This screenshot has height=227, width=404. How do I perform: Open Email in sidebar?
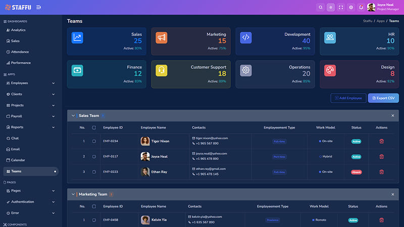pos(13,149)
